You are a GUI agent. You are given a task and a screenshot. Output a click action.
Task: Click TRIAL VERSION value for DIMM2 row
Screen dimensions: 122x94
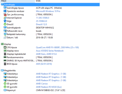click(44, 61)
